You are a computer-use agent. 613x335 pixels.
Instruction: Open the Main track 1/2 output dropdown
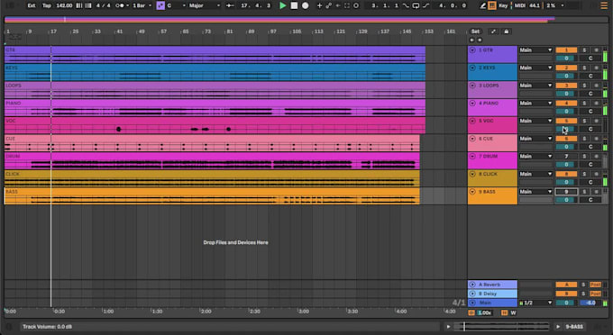tap(535, 303)
